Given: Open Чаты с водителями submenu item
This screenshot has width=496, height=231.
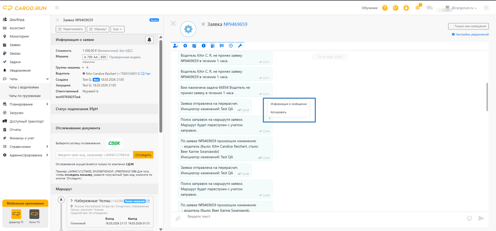Looking at the screenshot, I should coord(24,87).
